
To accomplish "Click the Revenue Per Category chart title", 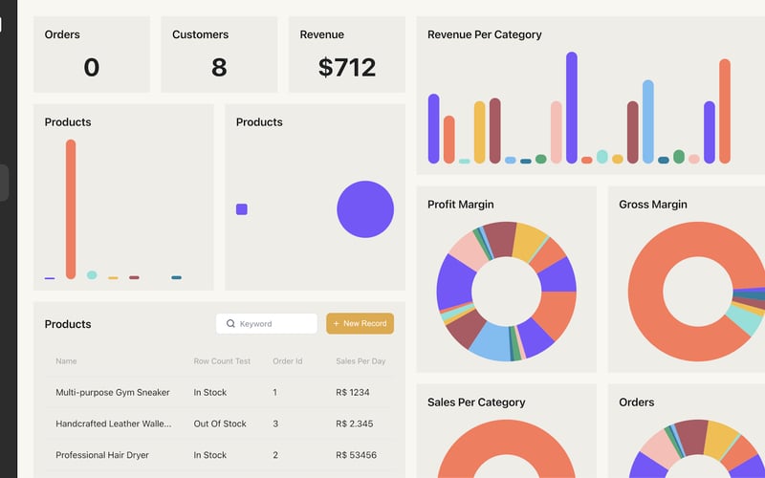I will [485, 34].
